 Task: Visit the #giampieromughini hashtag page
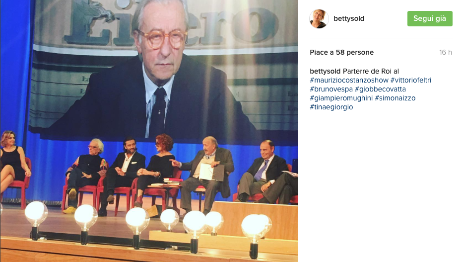341,98
